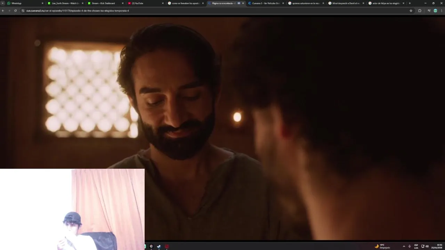Open Chrome three-dot menu
The height and width of the screenshot is (250, 445).
pos(442,11)
